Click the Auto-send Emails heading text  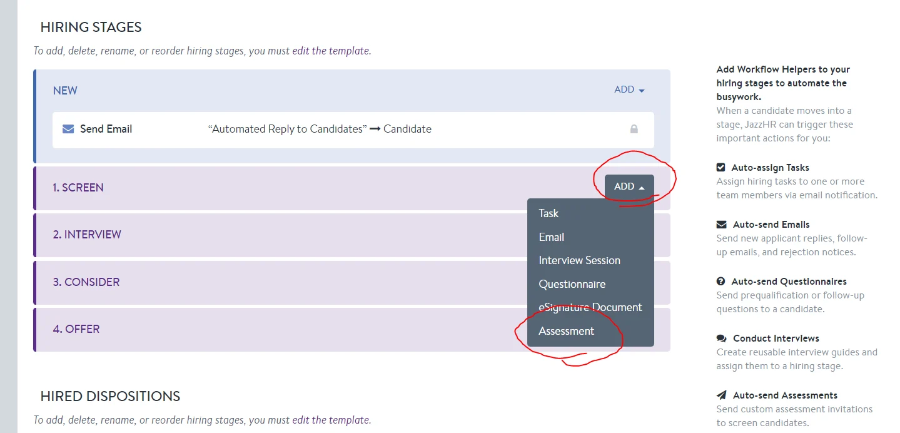(x=771, y=225)
